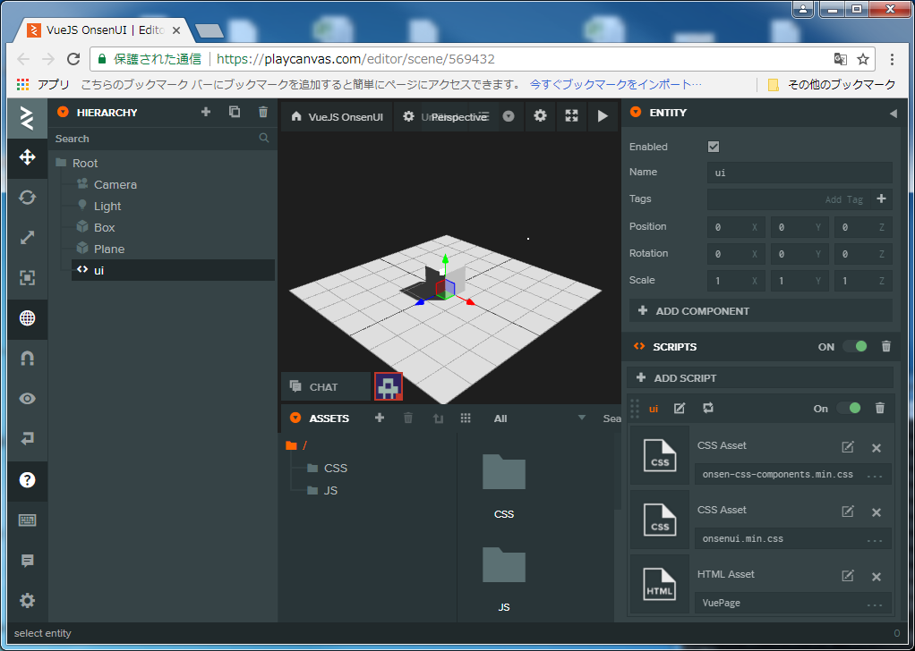
Task: Toggle fullscreen viewport icon
Action: (571, 116)
